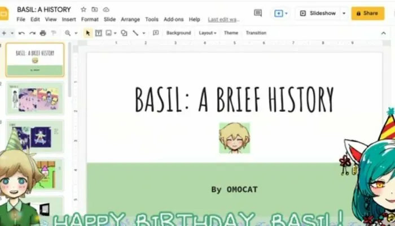The image size is (395, 226).
Task: Select the first slide thumbnail
Action: (x=35, y=60)
